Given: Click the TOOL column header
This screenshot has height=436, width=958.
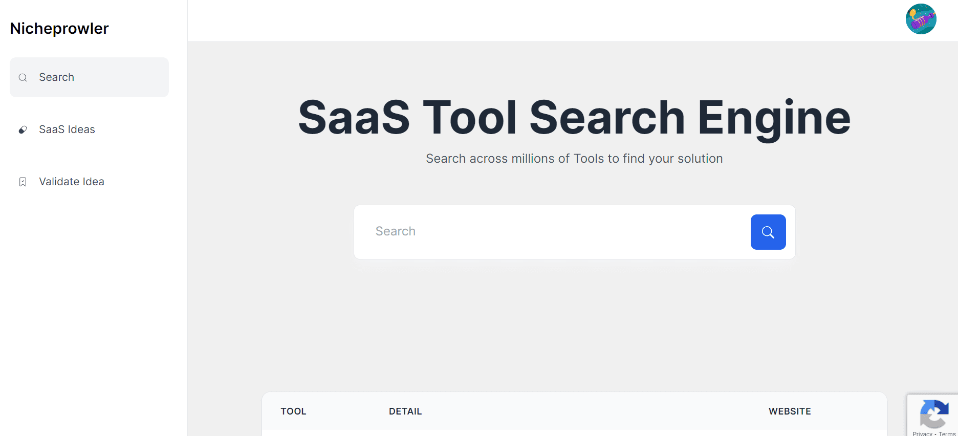Looking at the screenshot, I should (293, 411).
